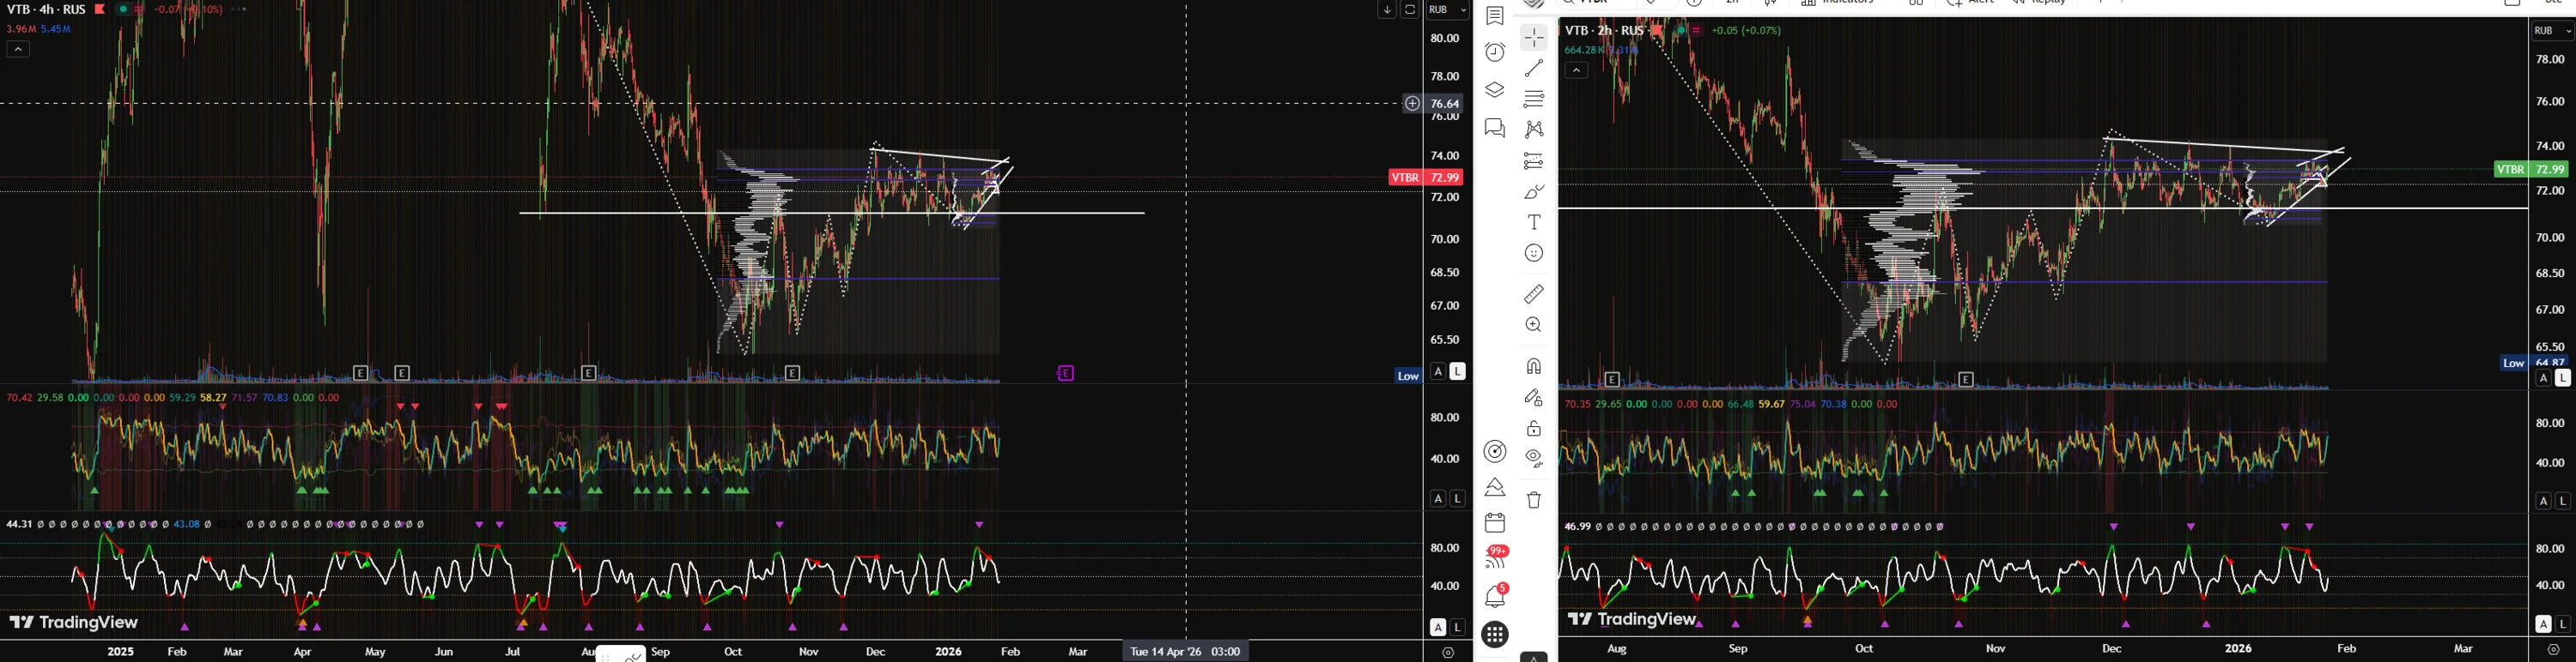The image size is (2576, 662).
Task: Open RUB currency dropdown on right chart
Action: [x=2552, y=31]
